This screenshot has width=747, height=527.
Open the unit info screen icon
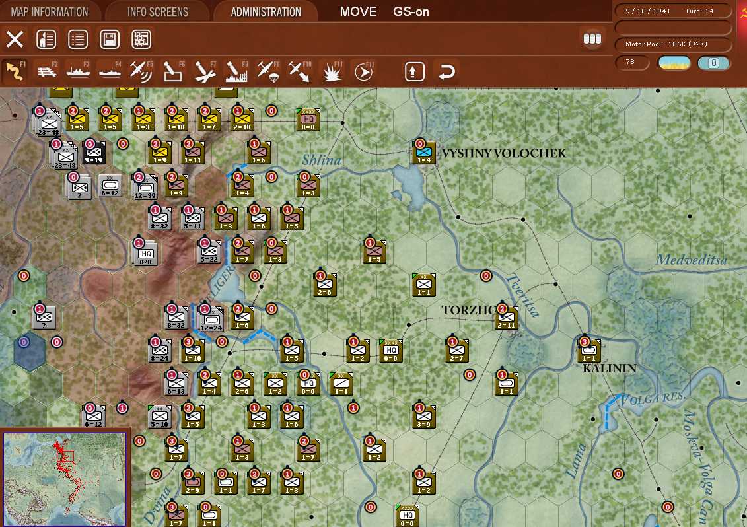46,39
